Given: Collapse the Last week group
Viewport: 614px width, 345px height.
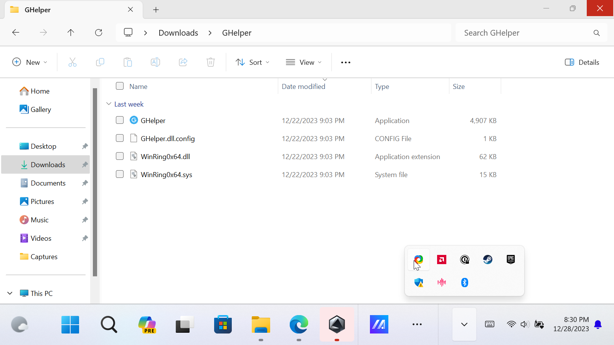Looking at the screenshot, I should pyautogui.click(x=109, y=104).
